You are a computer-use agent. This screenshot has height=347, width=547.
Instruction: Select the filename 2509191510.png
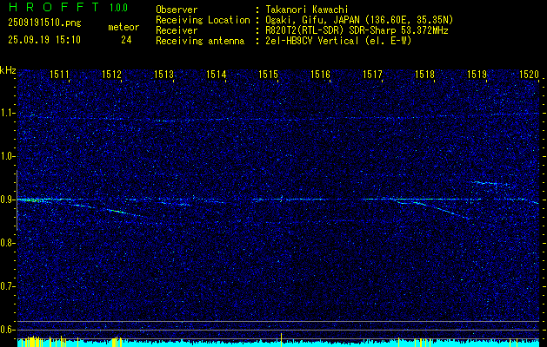point(44,23)
